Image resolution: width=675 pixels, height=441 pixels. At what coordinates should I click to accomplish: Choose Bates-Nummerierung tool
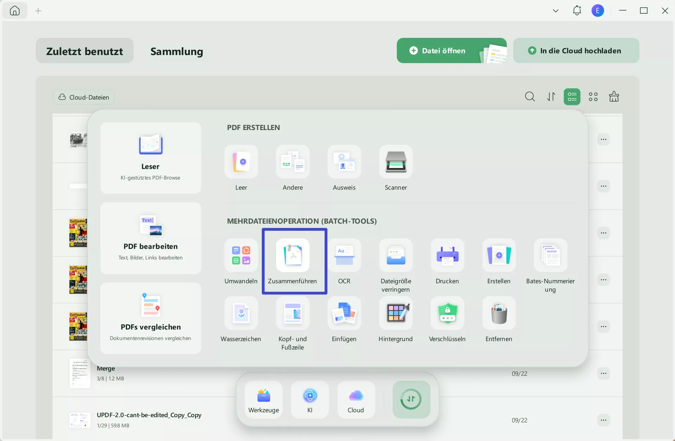pos(550,256)
